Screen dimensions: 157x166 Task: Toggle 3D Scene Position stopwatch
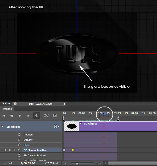click(19, 150)
